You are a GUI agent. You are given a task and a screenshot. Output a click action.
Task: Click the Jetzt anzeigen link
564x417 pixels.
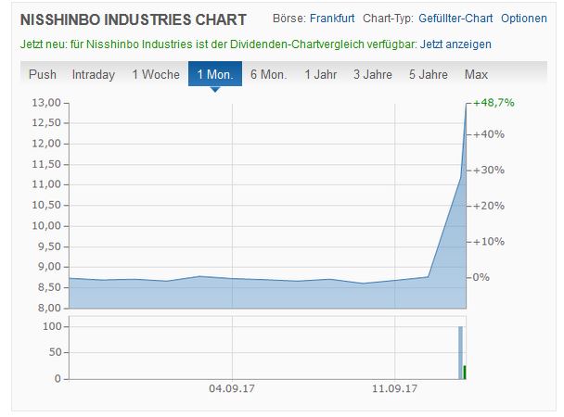455,44
